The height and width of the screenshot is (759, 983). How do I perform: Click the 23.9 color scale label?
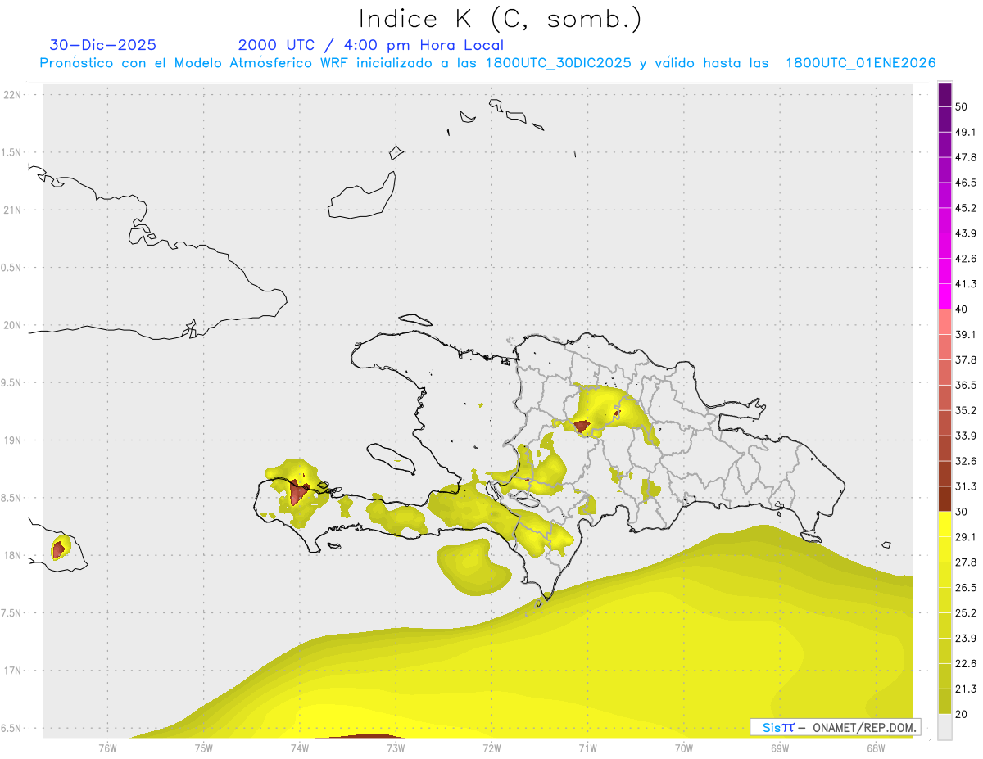[x=966, y=639]
